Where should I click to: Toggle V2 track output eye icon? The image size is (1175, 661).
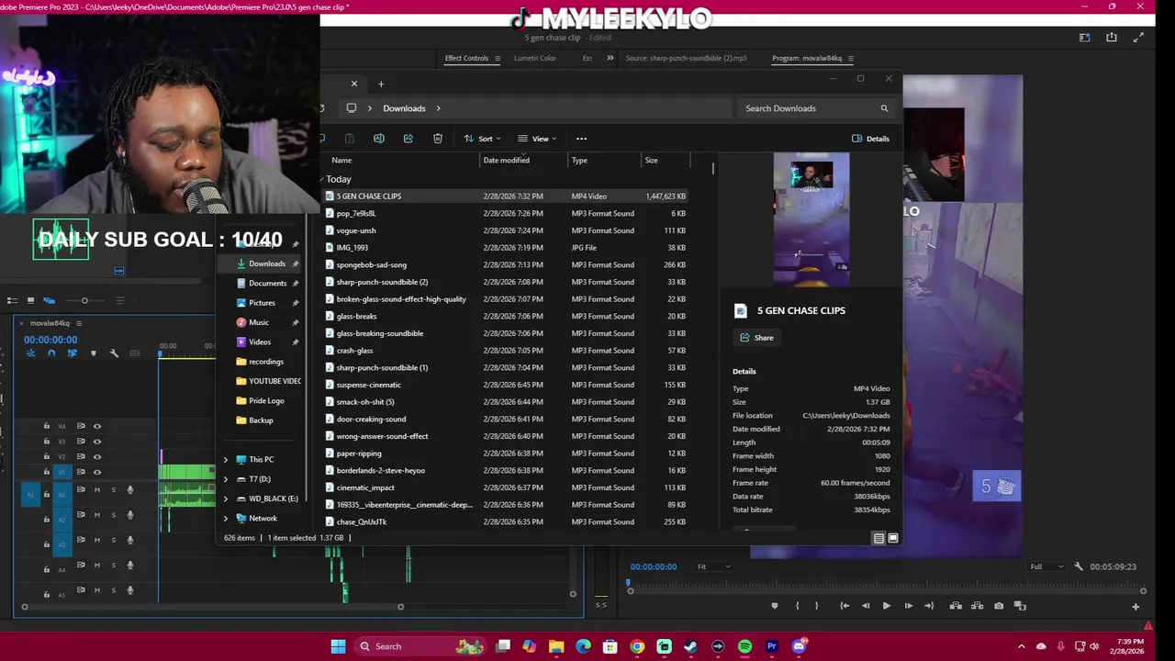click(96, 456)
